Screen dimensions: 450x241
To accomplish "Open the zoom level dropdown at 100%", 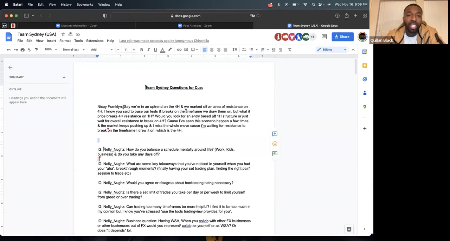I will point(51,50).
